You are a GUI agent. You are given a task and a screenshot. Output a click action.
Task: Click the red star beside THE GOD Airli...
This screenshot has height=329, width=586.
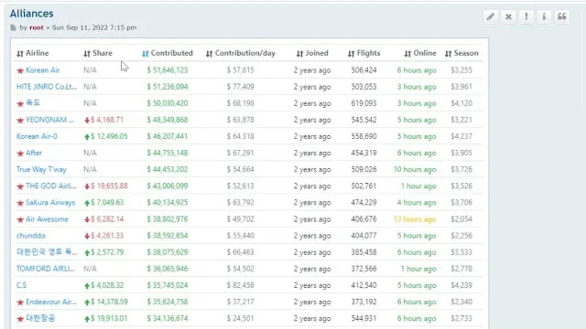point(20,186)
